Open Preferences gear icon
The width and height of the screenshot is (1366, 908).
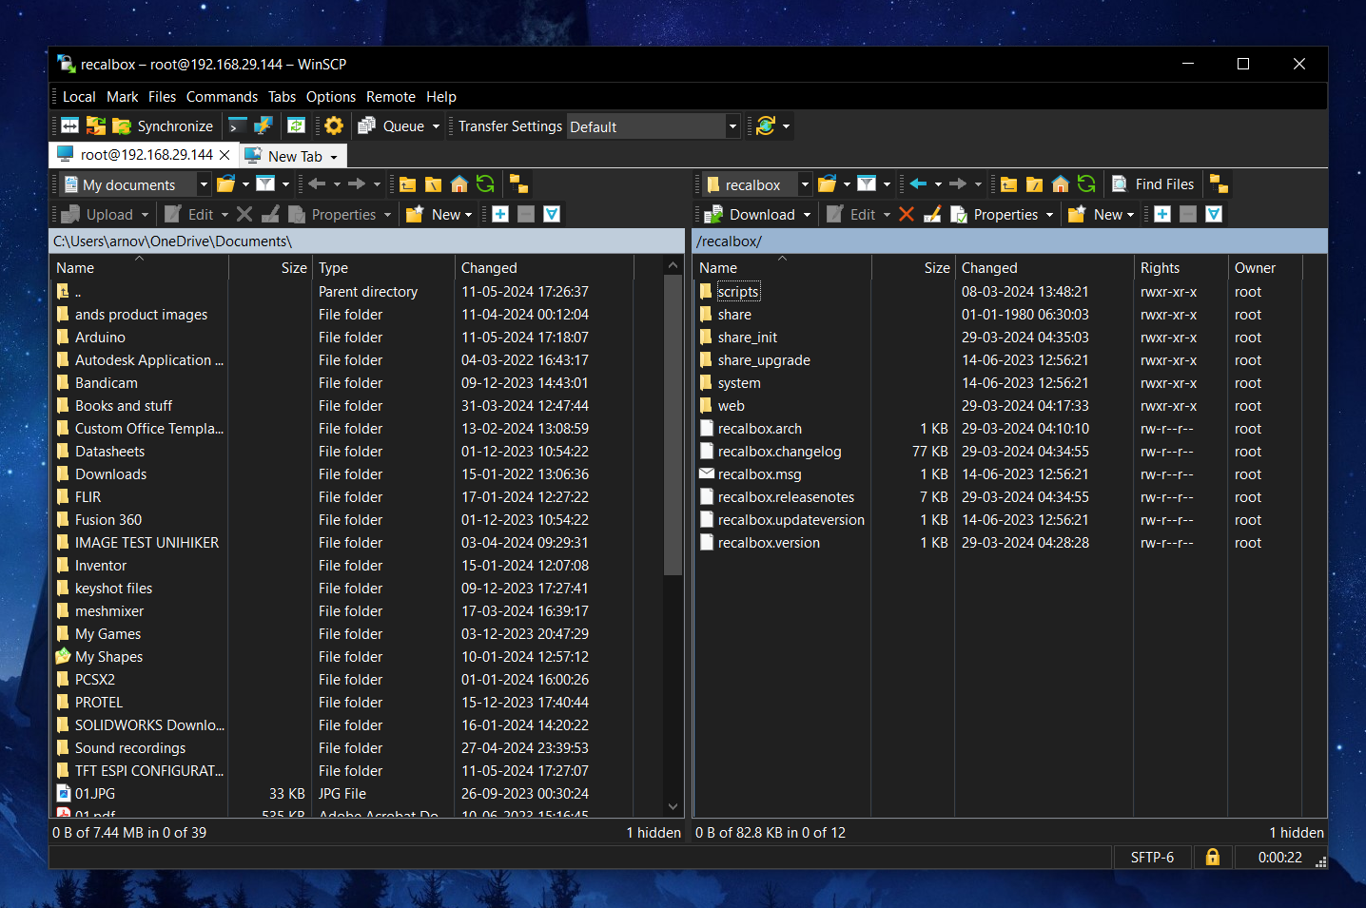[334, 126]
